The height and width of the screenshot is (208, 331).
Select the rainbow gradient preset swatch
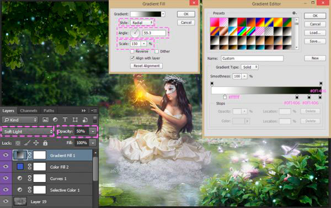click(x=242, y=32)
